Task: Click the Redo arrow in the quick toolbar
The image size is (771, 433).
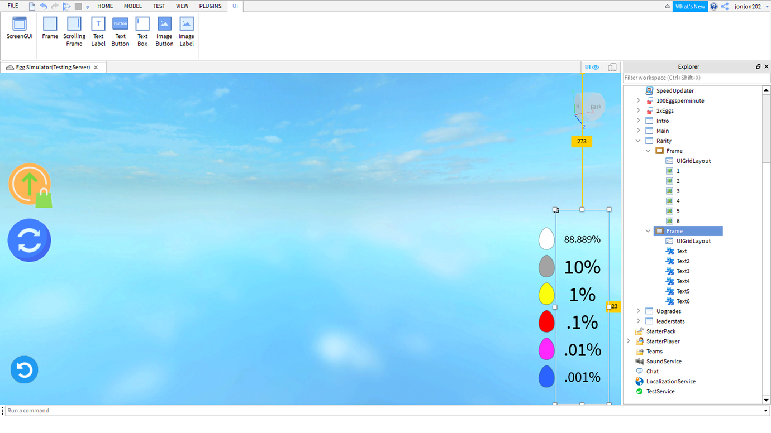Action: [55, 6]
